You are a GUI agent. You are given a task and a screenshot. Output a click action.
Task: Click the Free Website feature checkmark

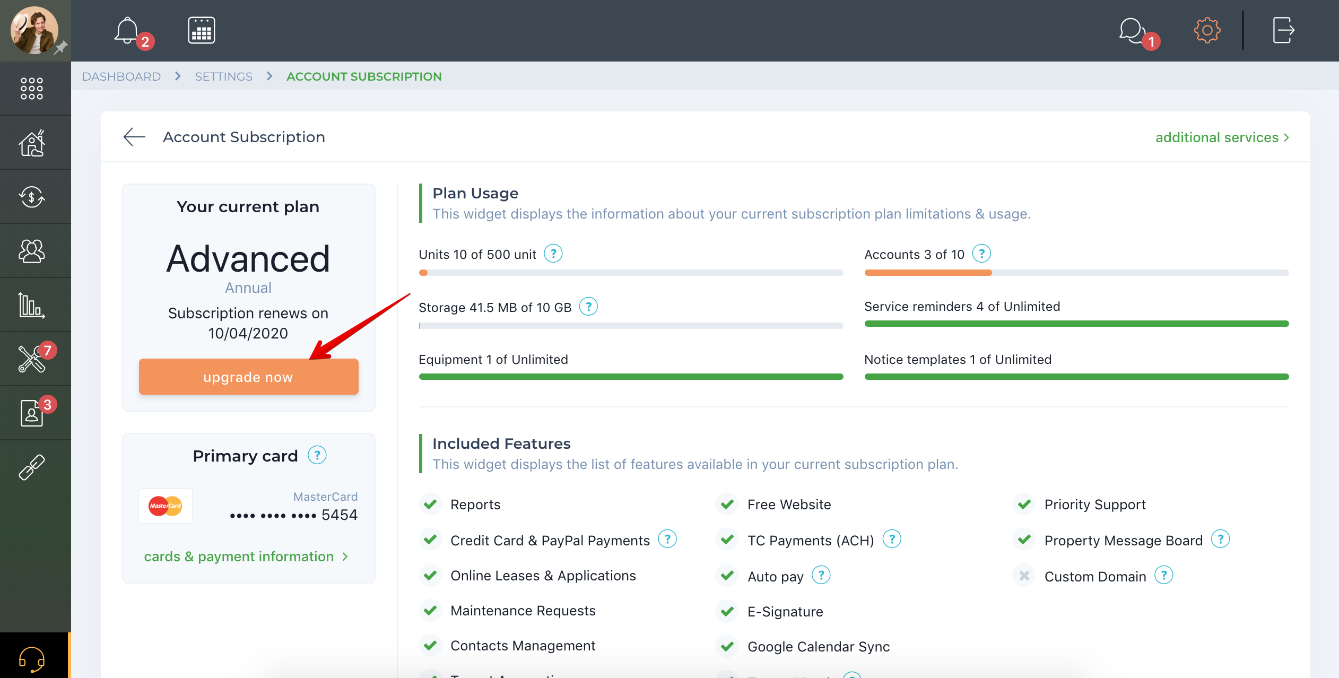tap(727, 504)
